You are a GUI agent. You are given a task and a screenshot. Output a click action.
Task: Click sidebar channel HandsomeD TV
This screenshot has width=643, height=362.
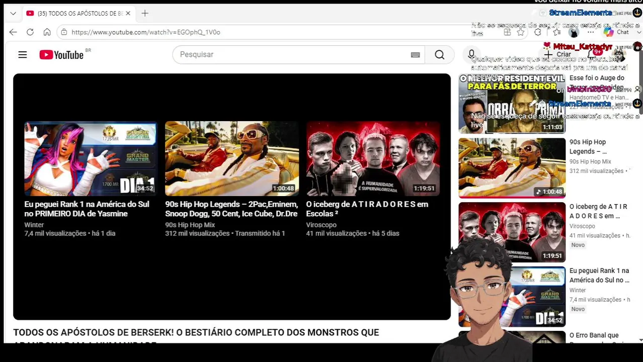(599, 98)
